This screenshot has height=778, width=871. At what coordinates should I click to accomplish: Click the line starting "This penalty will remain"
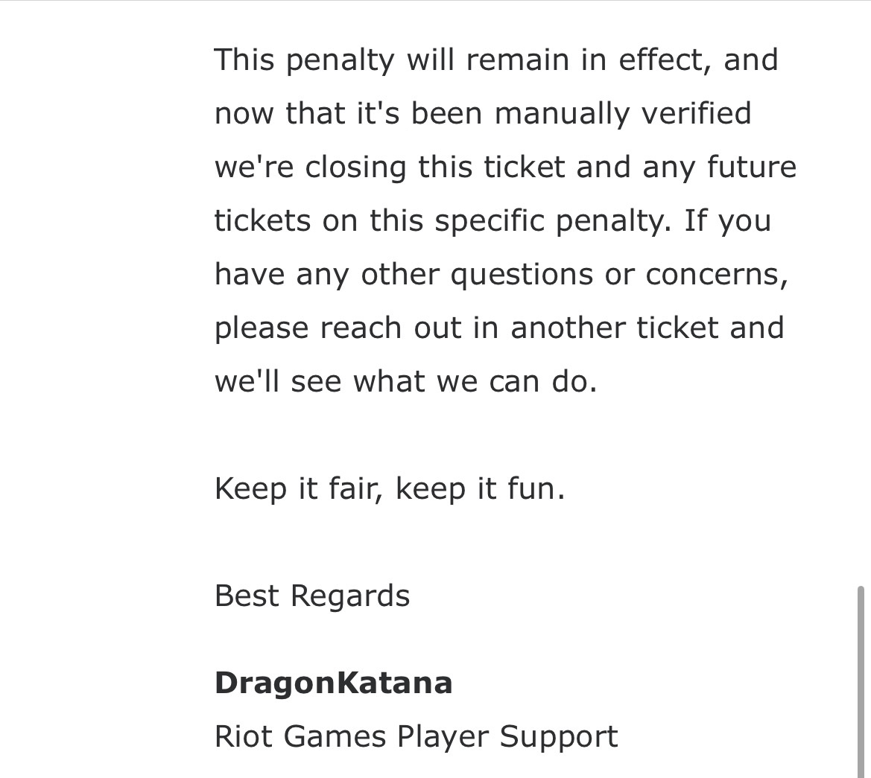[x=495, y=60]
